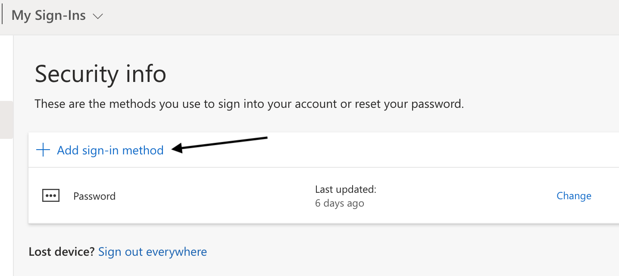Click the vertical divider before My Sign-Ins
The width and height of the screenshot is (619, 276).
pyautogui.click(x=3, y=16)
